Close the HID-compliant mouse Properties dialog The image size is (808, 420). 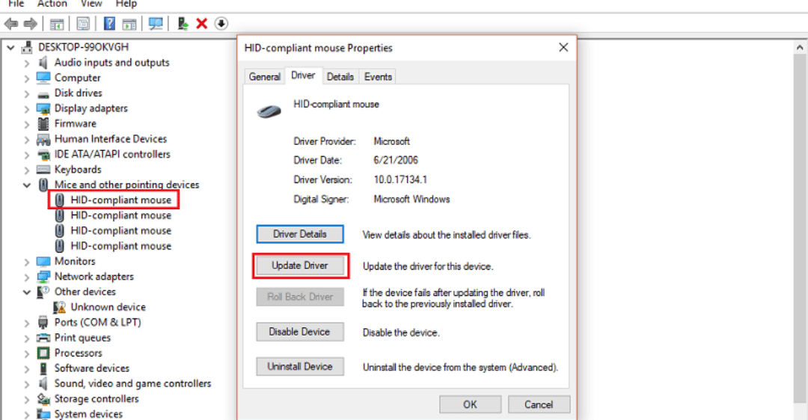563,47
